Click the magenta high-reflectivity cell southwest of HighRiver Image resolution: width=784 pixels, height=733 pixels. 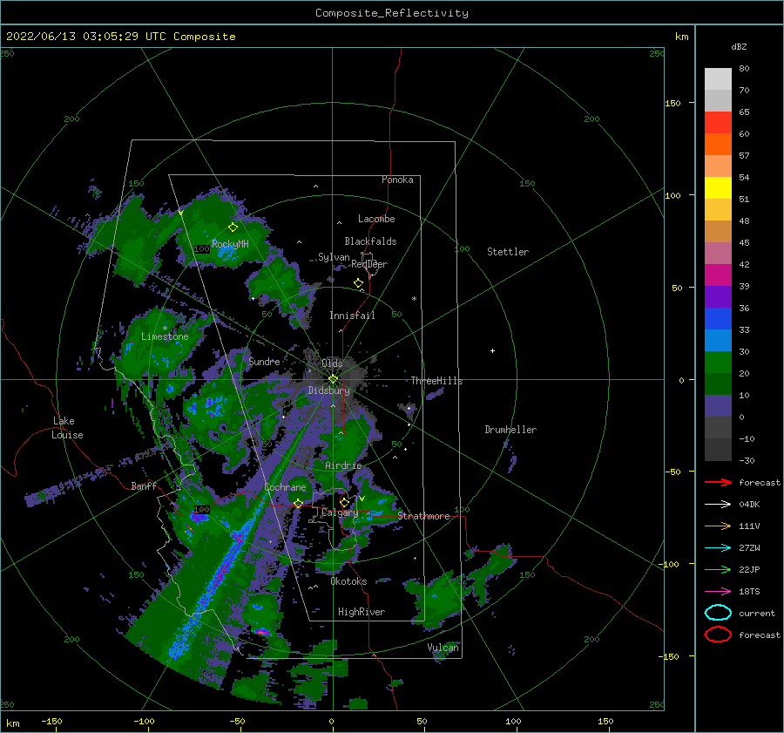tap(261, 632)
